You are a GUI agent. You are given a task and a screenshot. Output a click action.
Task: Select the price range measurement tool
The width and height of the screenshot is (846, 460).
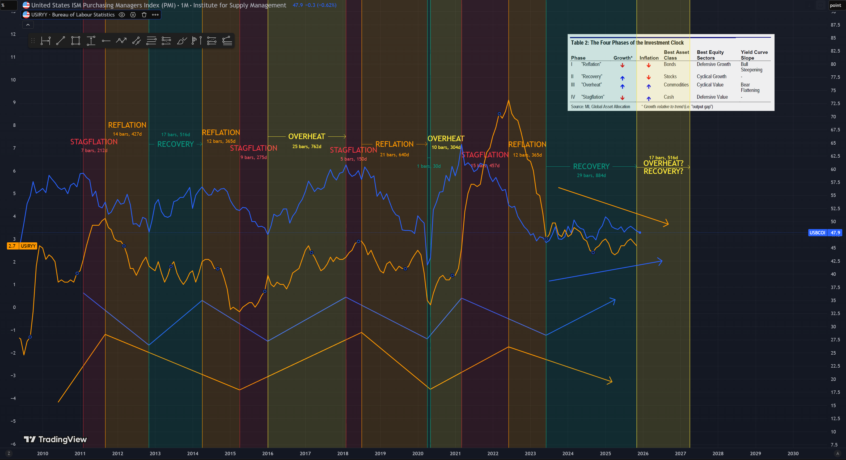[x=91, y=41]
